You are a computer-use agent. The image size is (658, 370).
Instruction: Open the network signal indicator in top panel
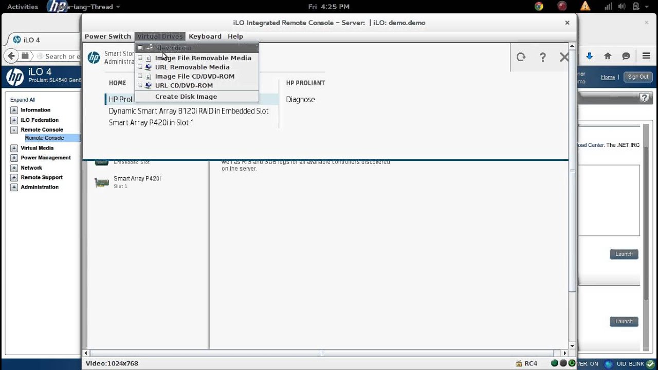click(x=608, y=7)
